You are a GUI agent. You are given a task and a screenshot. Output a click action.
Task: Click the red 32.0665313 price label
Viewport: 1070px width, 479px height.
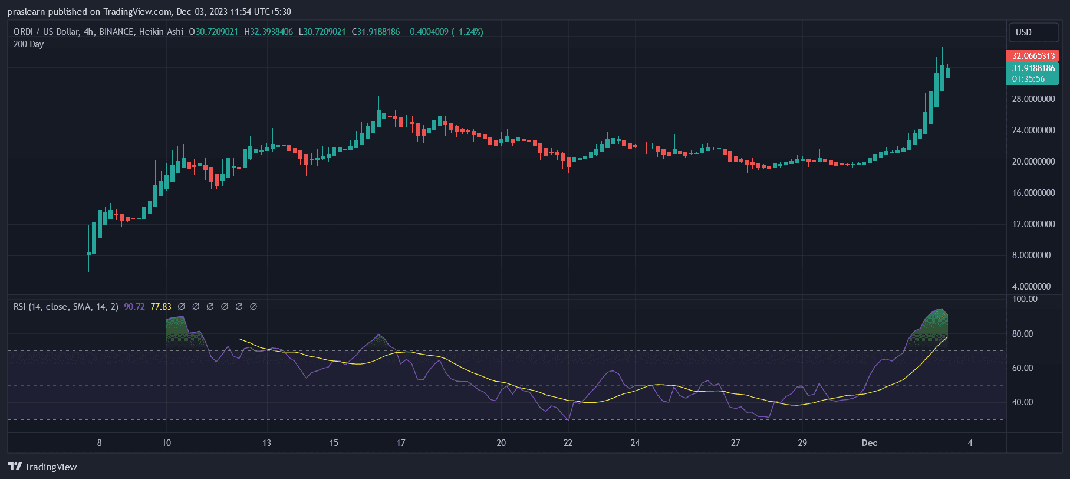1033,56
